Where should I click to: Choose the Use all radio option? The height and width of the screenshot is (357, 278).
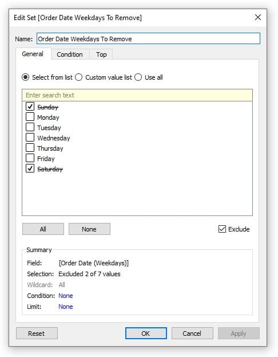coord(138,77)
